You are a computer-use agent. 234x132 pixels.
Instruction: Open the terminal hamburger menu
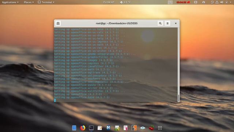pyautogui.click(x=167, y=23)
